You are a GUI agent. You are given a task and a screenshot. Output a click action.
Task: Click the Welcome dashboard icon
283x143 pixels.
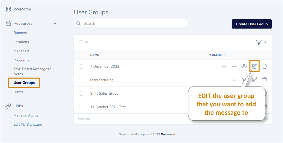8,9
